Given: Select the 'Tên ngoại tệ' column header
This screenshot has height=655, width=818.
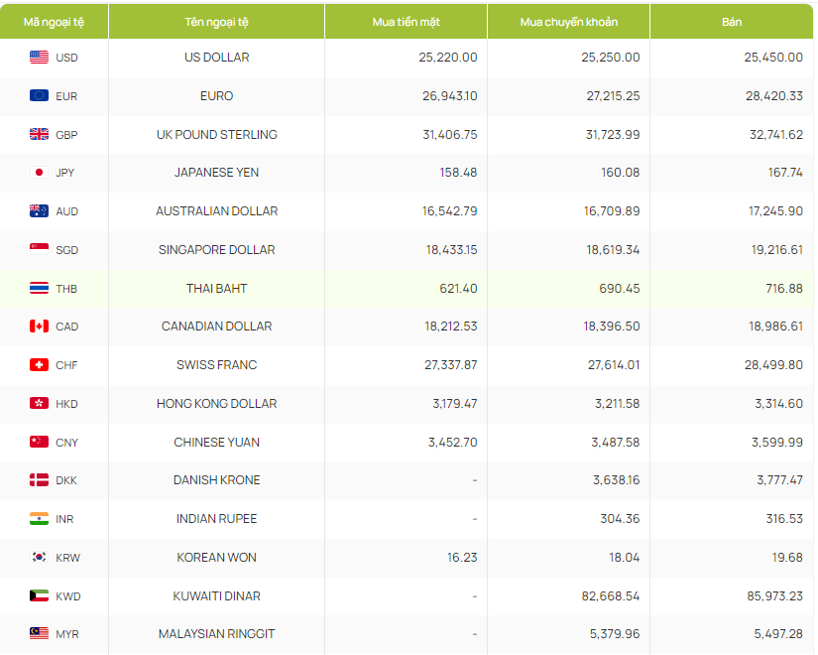Looking at the screenshot, I should click(216, 22).
